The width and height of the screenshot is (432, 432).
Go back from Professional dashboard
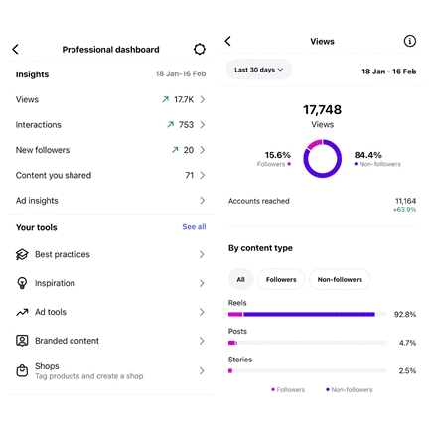click(16, 49)
